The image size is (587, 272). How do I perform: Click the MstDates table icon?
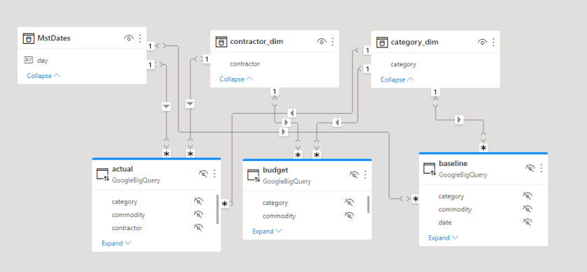click(28, 38)
